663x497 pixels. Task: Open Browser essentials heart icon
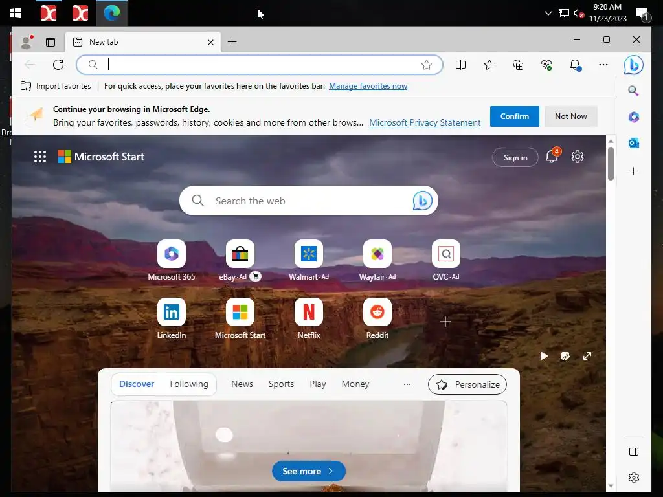point(546,65)
